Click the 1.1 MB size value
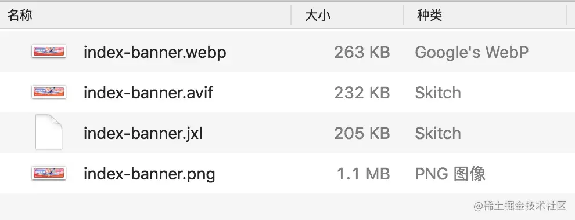Screen dimensions: 575x220 coord(363,174)
